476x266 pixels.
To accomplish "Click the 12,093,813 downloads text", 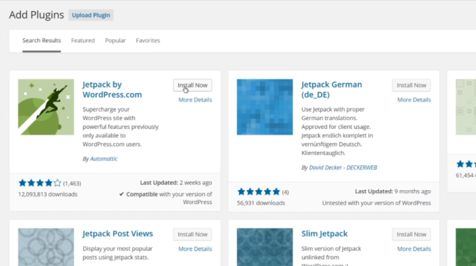I will pos(48,194).
